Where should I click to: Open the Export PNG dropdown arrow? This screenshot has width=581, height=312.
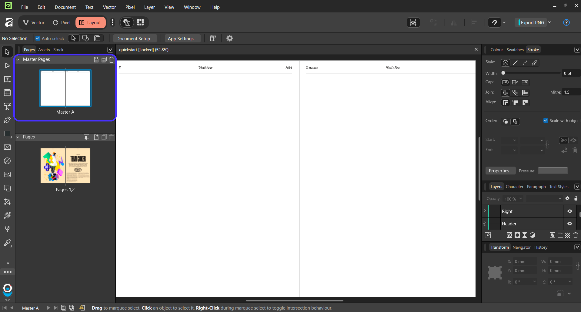pyautogui.click(x=549, y=22)
